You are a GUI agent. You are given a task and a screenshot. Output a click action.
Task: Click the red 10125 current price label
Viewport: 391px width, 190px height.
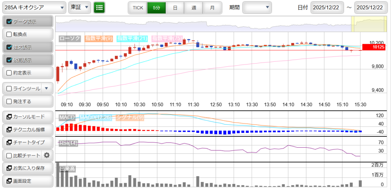point(374,47)
